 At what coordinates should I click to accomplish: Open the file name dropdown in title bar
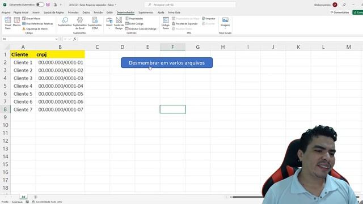(x=116, y=5)
